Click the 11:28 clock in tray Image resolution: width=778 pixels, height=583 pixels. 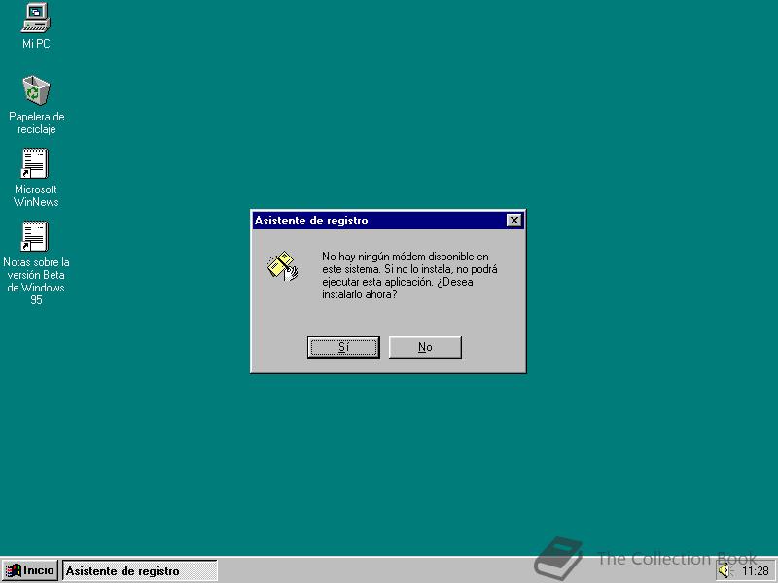pos(756,571)
